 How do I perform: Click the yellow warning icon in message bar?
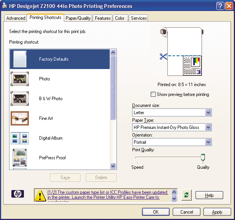40,195
